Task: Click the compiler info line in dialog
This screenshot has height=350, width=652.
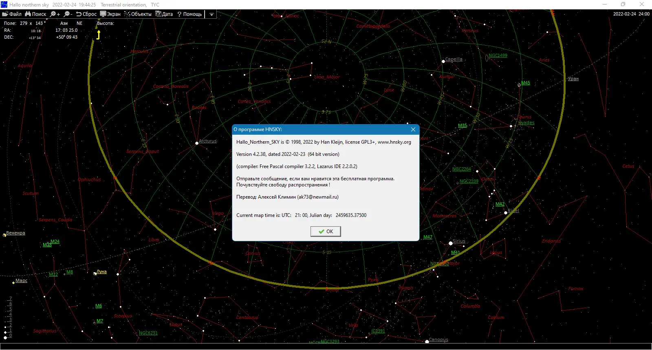Action: (297, 166)
